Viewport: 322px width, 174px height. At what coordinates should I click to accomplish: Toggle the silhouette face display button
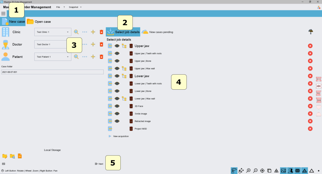pos(290,171)
